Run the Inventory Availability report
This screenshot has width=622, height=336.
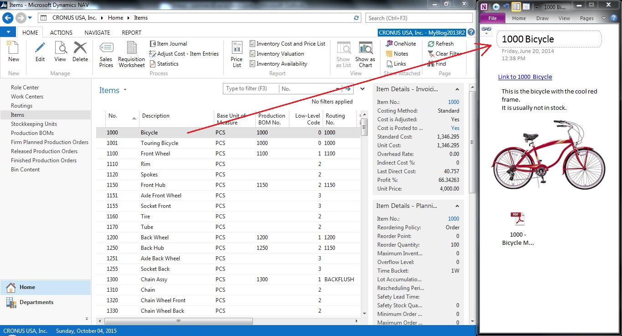click(x=278, y=64)
